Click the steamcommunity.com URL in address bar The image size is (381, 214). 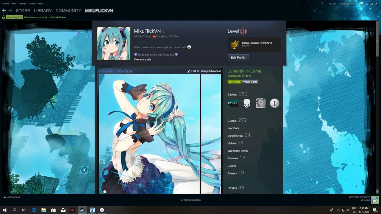pos(45,17)
